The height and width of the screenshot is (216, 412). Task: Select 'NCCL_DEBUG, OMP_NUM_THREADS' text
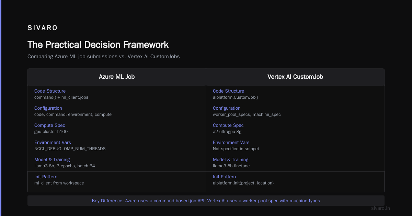[x=70, y=149]
